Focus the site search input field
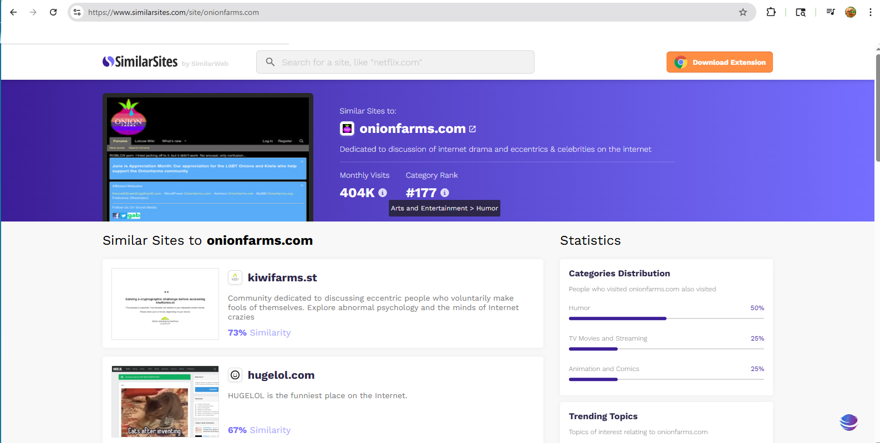This screenshot has width=880, height=443. 395,62
